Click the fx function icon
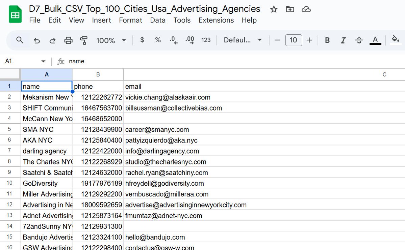 coord(61,61)
